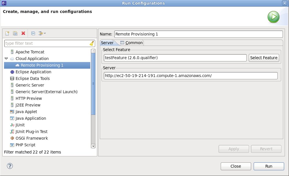Click the Eclipse Data Tools database icon
Image resolution: width=289 pixels, height=176 pixels.
(x=12, y=78)
